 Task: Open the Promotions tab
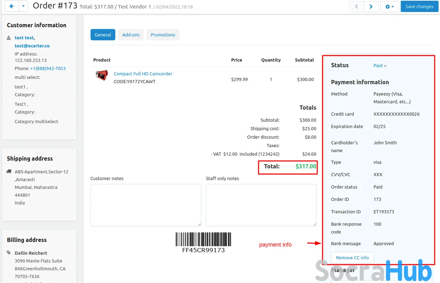pyautogui.click(x=163, y=35)
